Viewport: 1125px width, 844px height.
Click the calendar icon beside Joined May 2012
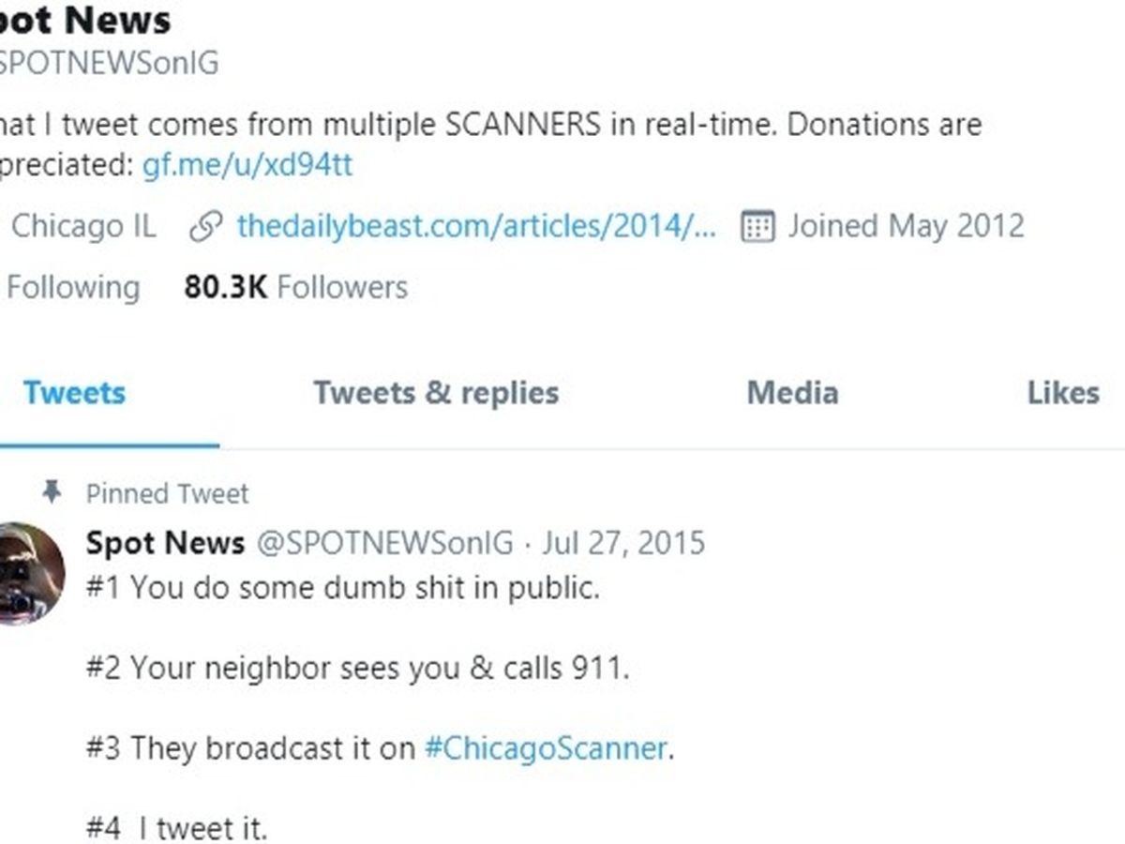757,227
